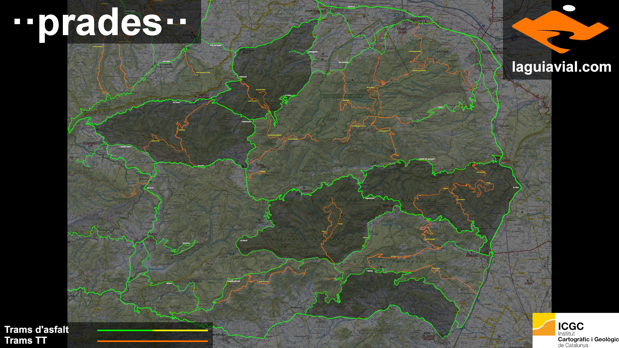Click the 'albarca' waypoint label
The height and width of the screenshot is (348, 619).
click(x=150, y=188)
